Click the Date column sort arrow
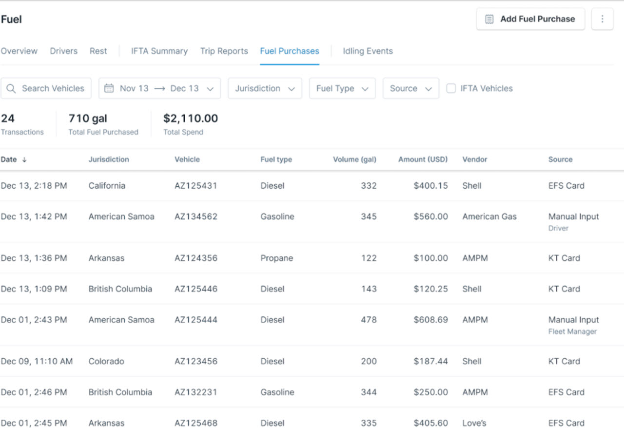 24,159
